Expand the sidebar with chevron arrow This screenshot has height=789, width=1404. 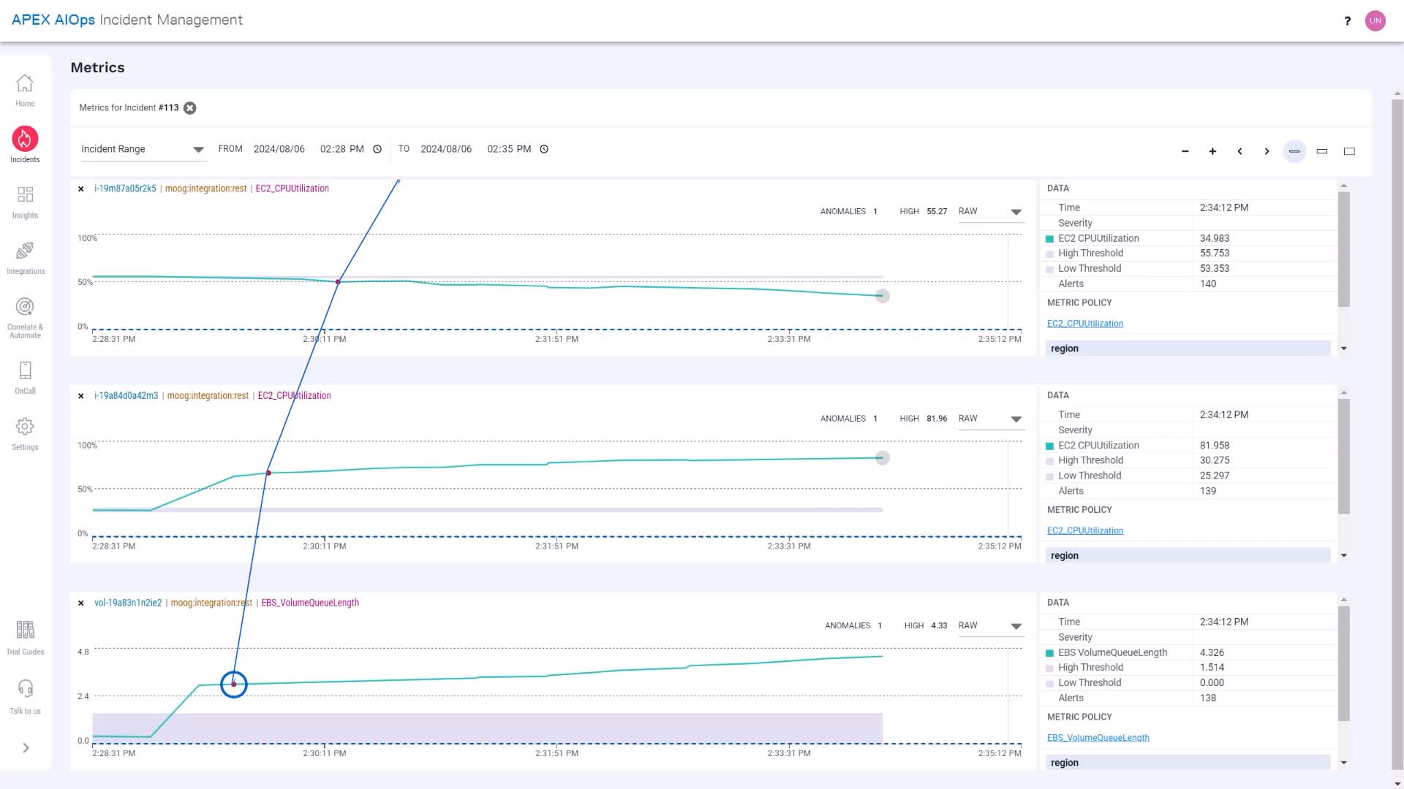coord(26,748)
